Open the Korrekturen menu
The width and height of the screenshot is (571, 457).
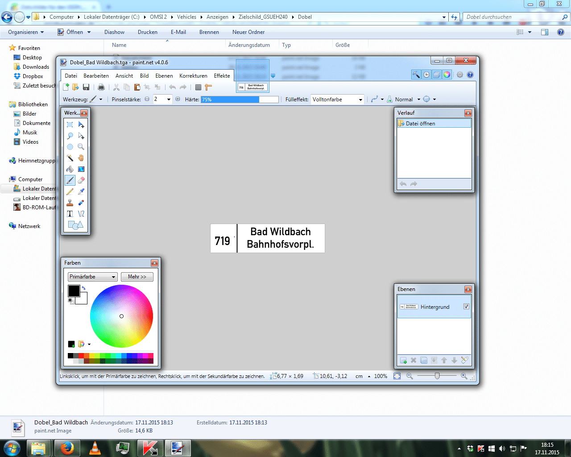pos(193,76)
